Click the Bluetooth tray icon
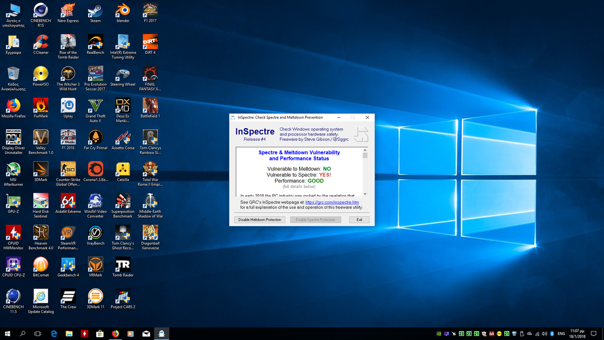This screenshot has width=604, height=340. point(552,334)
